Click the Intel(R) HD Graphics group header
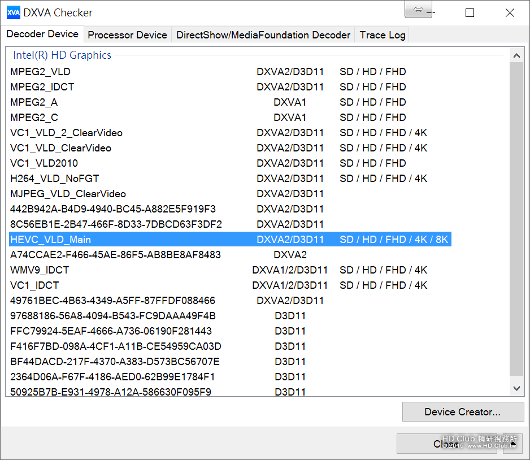Screen dimensions: 530x460 tap(62, 55)
